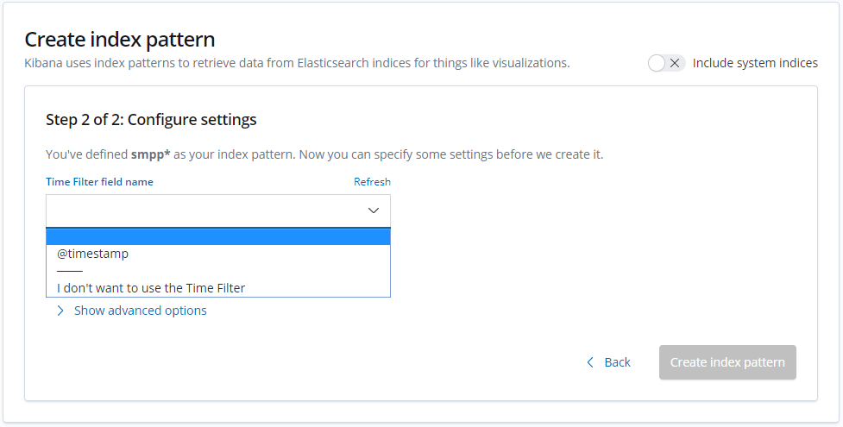Select the blank highlighted option

(x=217, y=237)
